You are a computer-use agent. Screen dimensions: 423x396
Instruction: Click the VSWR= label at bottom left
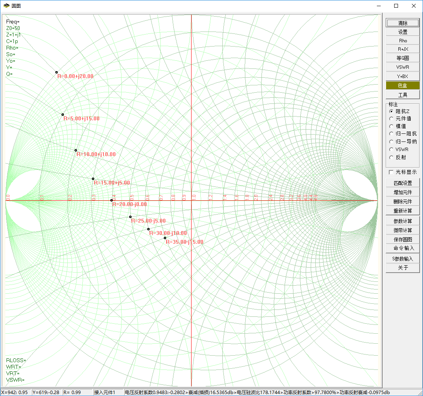(x=15, y=380)
